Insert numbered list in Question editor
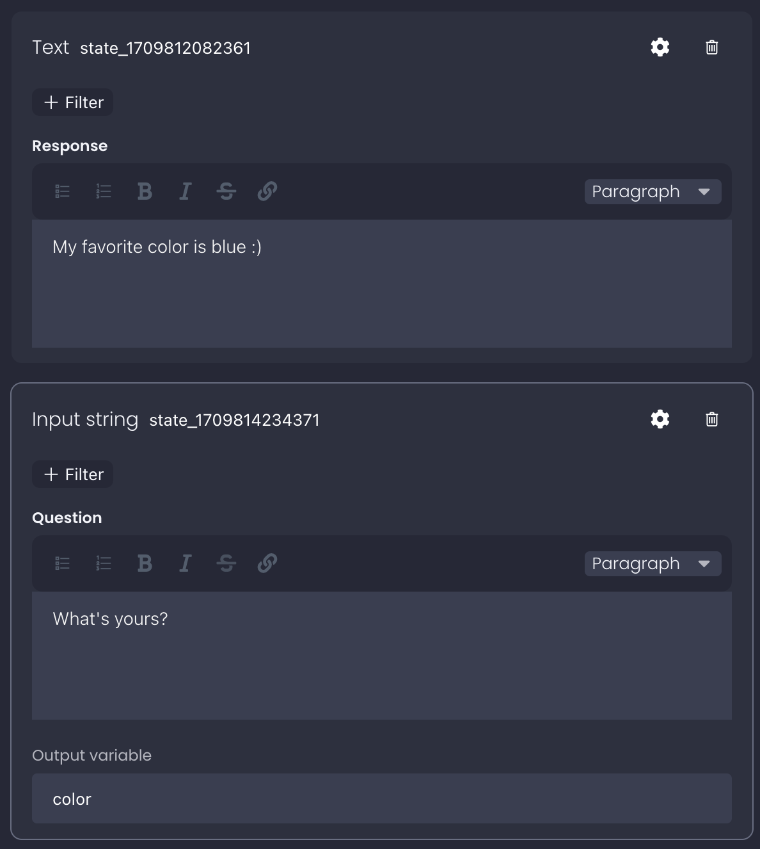Viewport: 760px width, 849px height. [x=104, y=563]
